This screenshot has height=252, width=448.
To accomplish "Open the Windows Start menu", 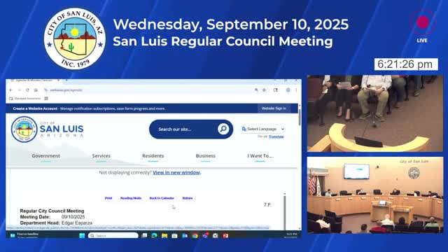I will coord(82,236).
